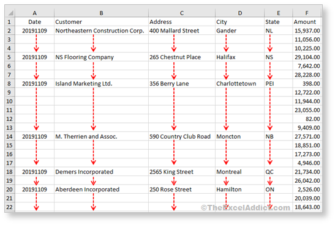335x225 pixels.
Task: Select column C header
Action: coord(182,13)
